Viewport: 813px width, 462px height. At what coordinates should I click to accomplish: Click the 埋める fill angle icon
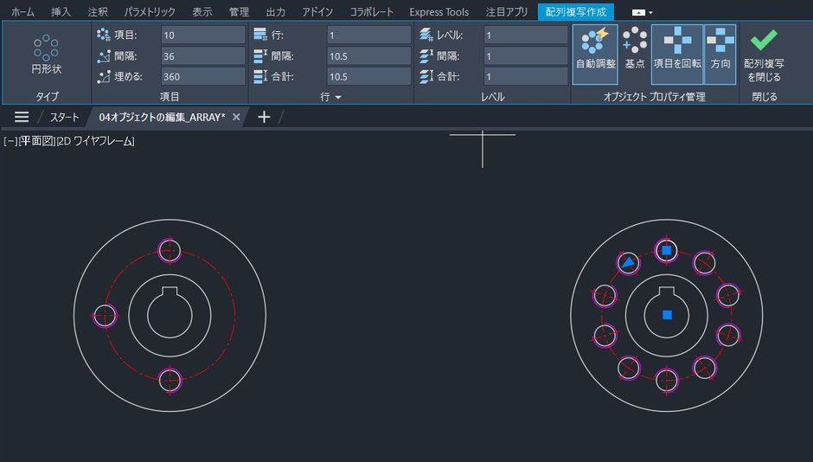click(x=103, y=77)
